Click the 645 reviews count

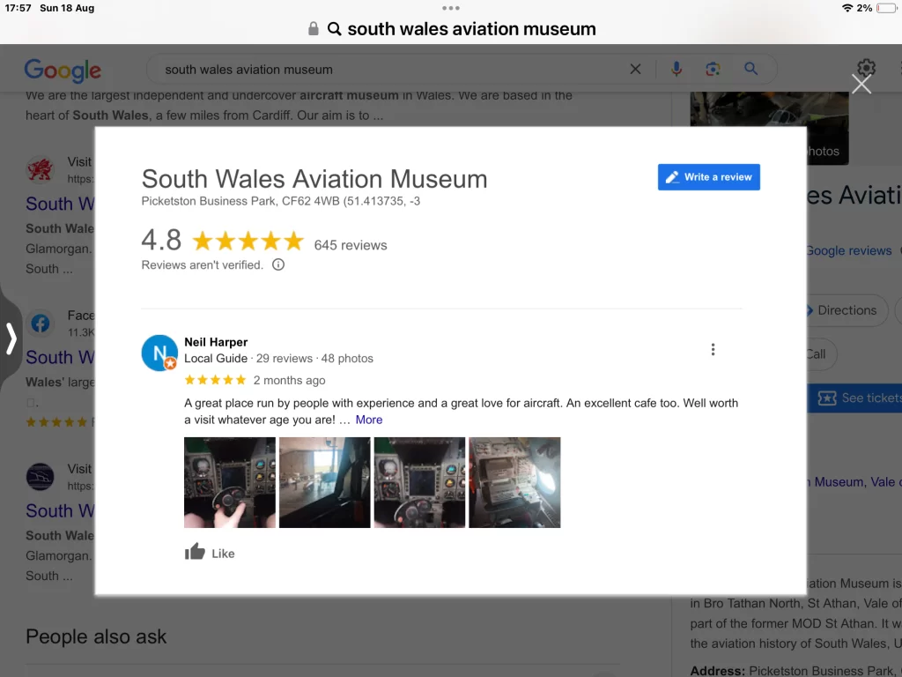tap(351, 245)
